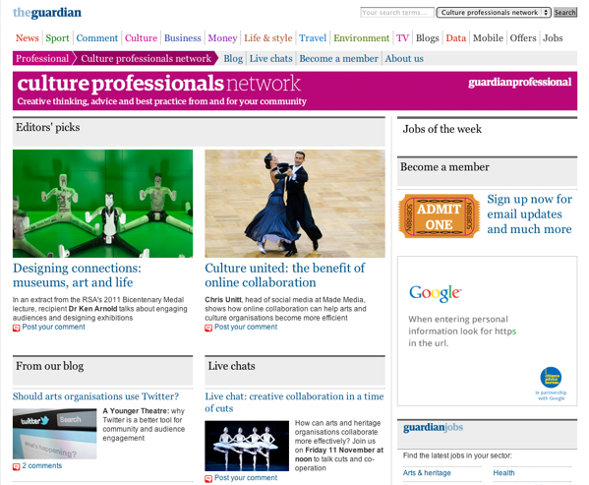Click Post your comment under Culture united
The width and height of the screenshot is (589, 485).
tap(246, 327)
